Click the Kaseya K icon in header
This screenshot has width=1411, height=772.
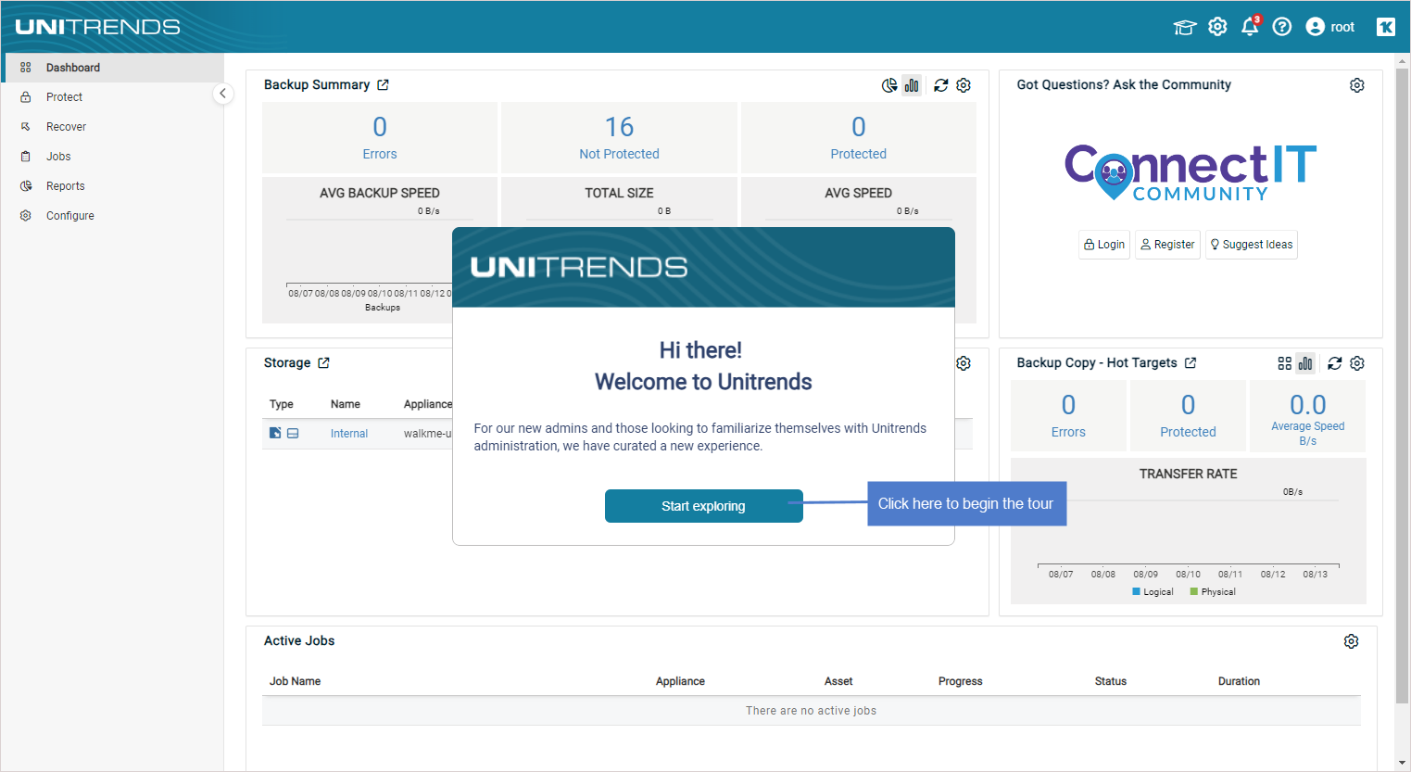(x=1386, y=27)
